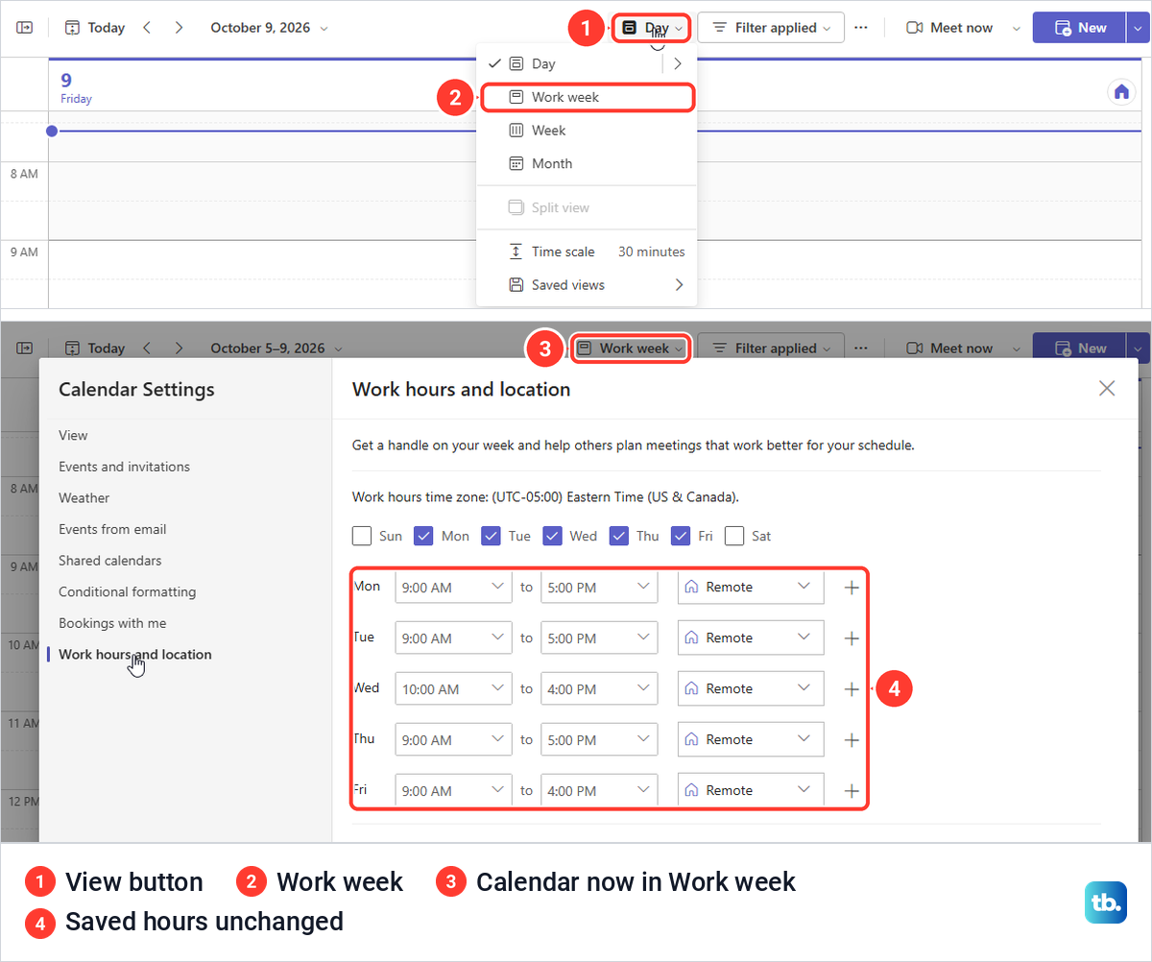Add another time slot for Monday
Image resolution: width=1152 pixels, height=962 pixels.
coord(852,588)
